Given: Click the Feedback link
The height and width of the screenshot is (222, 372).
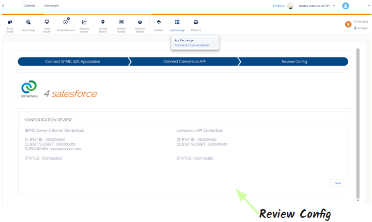Looking at the screenshot, I should pyautogui.click(x=279, y=6).
